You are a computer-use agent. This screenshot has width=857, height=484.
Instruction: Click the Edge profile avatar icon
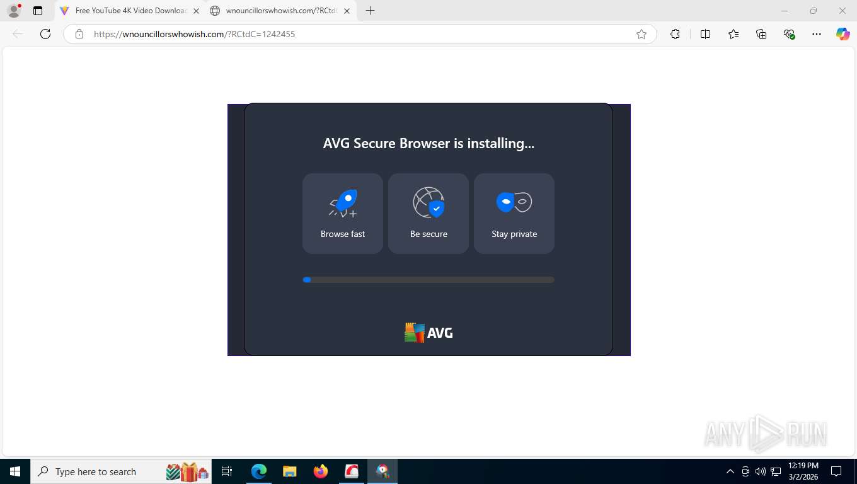[x=14, y=11]
